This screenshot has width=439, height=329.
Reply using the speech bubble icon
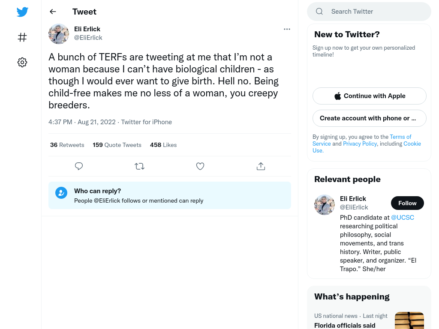pos(79,166)
